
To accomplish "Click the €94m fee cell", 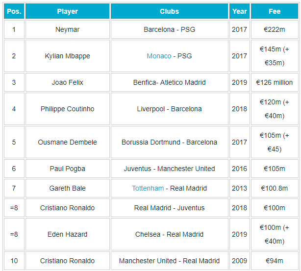I will [x=274, y=261].
